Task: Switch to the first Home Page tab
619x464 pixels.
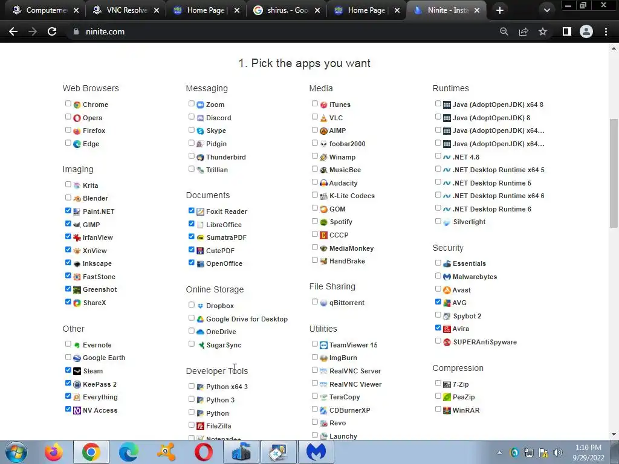Action: (207, 10)
